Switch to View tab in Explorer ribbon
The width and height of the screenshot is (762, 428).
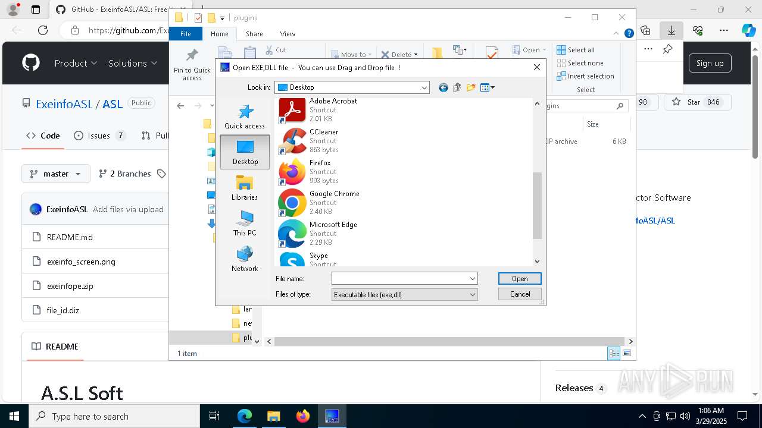click(288, 34)
